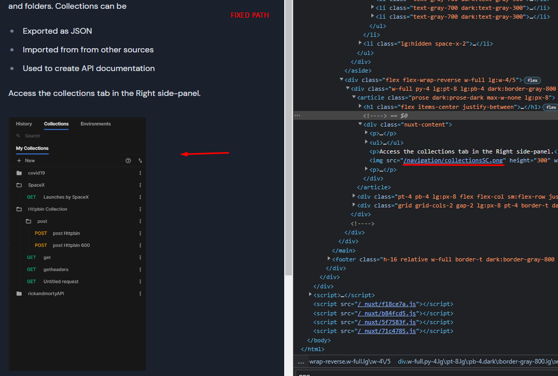This screenshot has width=558, height=376.
Task: Open more options for post Httpbin 600
Action: point(140,245)
